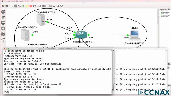Click the insert picture icon
The width and height of the screenshot is (171, 96).
point(43,6)
